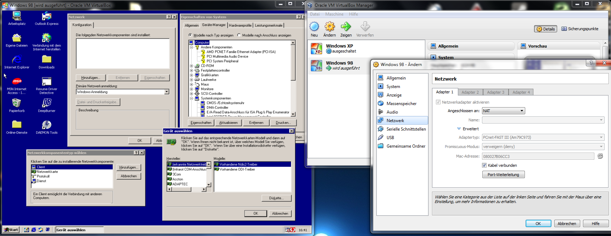The width and height of the screenshot is (611, 236).
Task: Open the Arbeitsplatz desktop icon
Action: coord(17,18)
